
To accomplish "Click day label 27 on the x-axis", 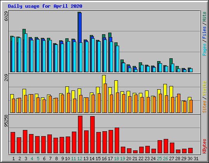I will pos(171,159).
